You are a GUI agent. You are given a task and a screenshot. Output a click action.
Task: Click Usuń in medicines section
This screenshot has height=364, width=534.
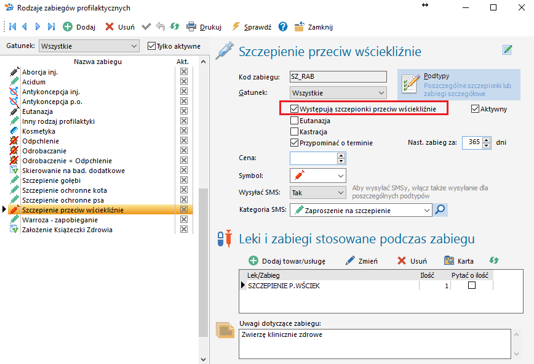click(412, 261)
